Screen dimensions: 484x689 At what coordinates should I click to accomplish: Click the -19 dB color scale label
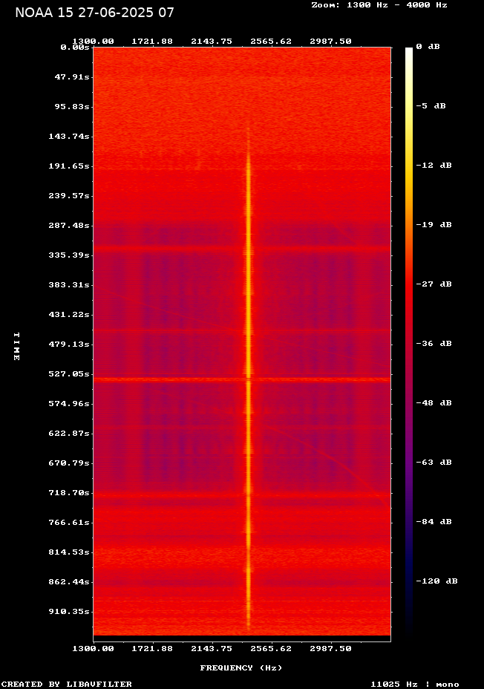434,224
